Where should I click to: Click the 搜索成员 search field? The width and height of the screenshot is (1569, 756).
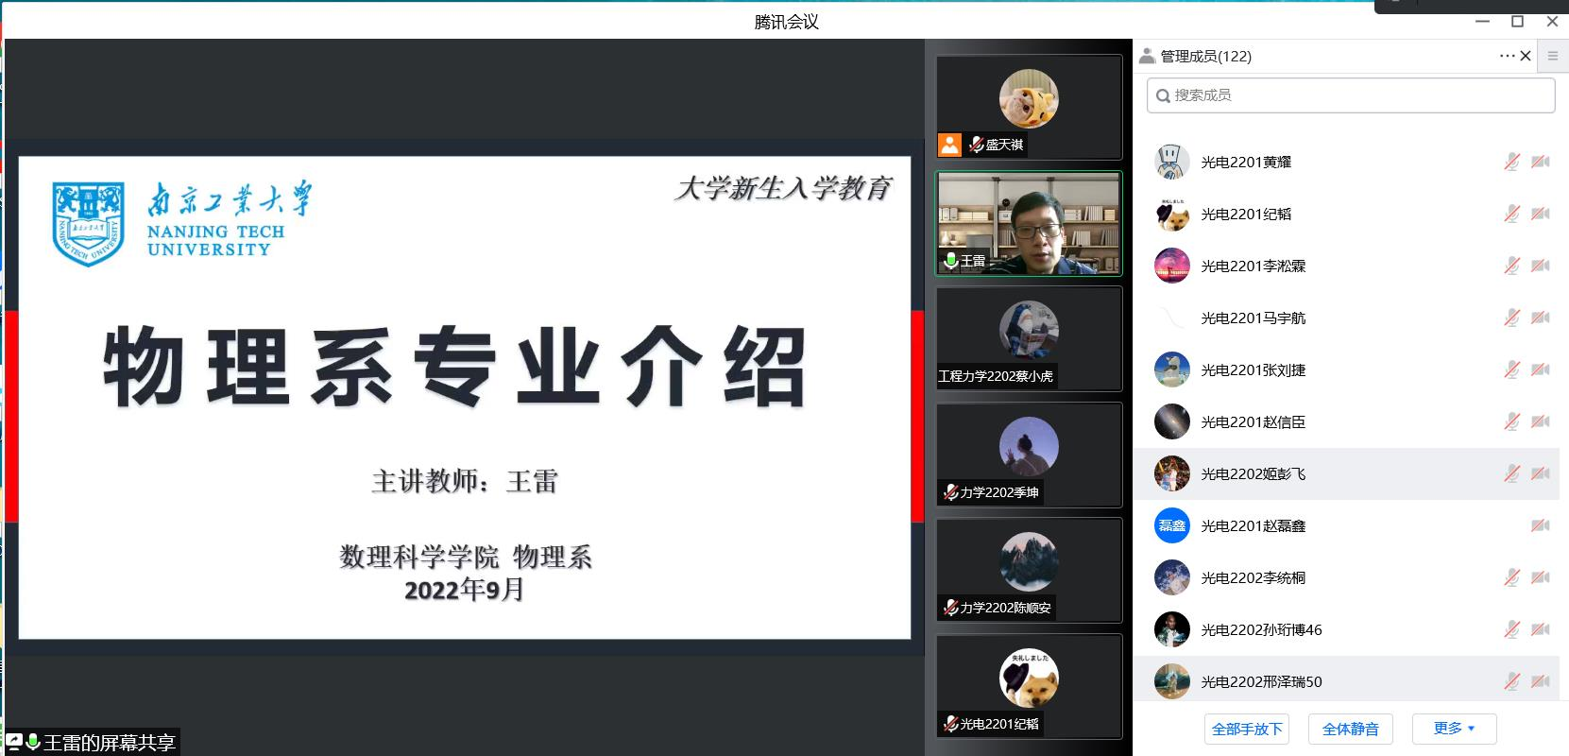pos(1351,95)
